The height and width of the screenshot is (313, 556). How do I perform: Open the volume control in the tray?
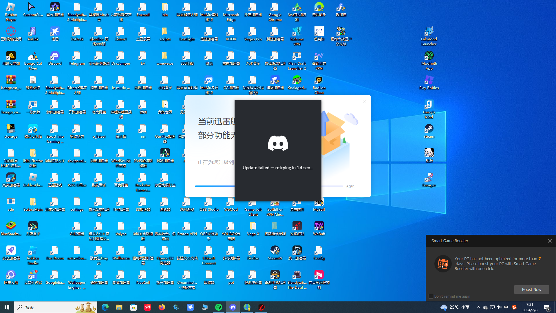[x=499, y=307]
